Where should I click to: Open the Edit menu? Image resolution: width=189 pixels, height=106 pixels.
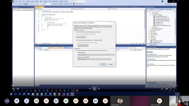(x=20, y=1)
